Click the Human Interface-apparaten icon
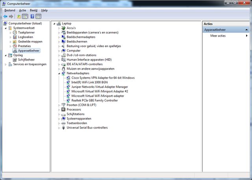This screenshot has height=180, width=252. tap(63, 60)
